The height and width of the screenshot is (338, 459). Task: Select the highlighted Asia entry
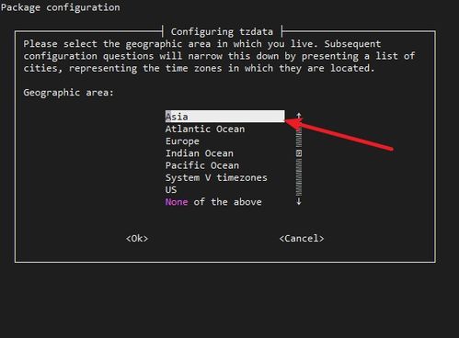click(224, 117)
